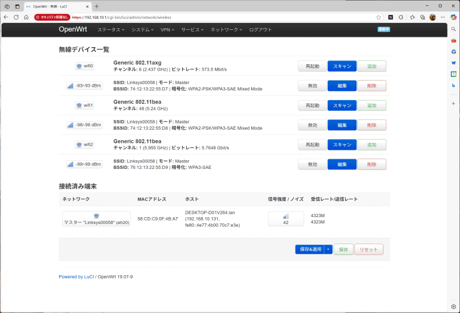Disable the network with BSSID ending D8
Image resolution: width=460 pixels, height=313 pixels.
(312, 125)
